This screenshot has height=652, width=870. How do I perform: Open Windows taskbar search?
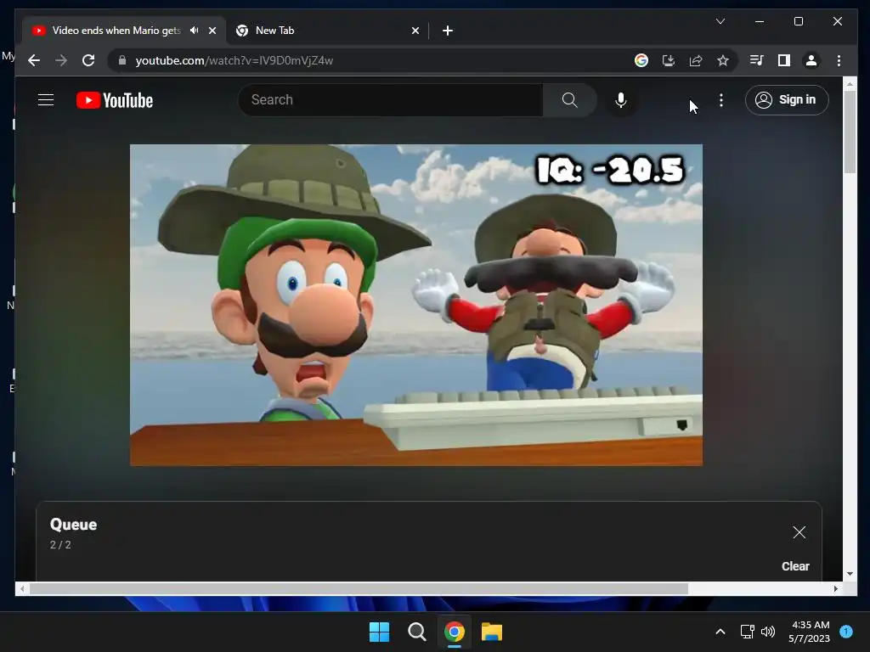416,632
